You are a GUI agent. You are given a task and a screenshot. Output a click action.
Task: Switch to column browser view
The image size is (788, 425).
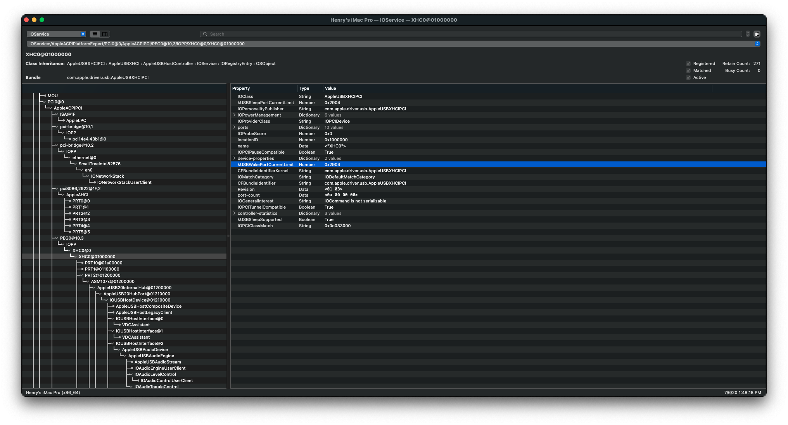[x=104, y=34]
